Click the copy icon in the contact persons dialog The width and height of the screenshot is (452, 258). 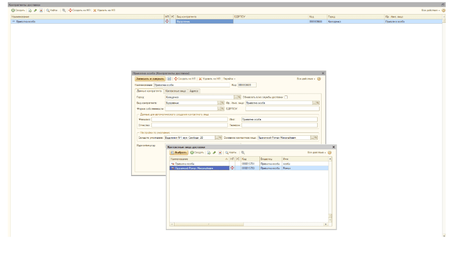pos(209,152)
